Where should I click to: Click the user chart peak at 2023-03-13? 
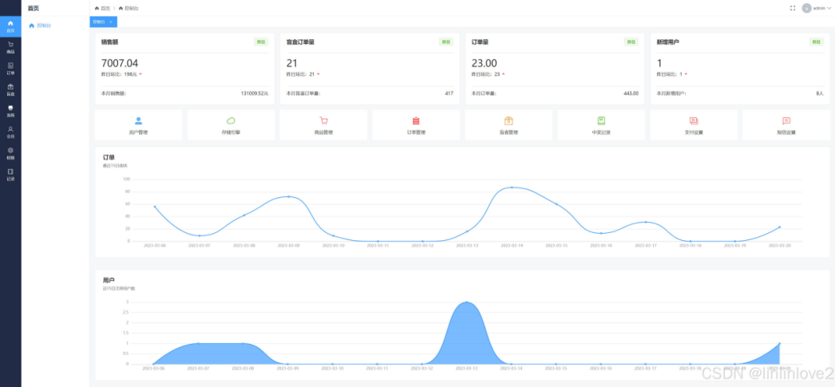point(467,302)
